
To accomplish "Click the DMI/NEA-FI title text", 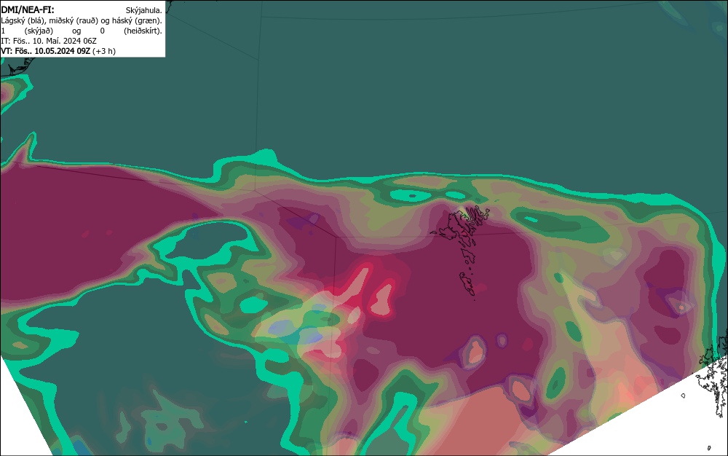I will 28,9.
